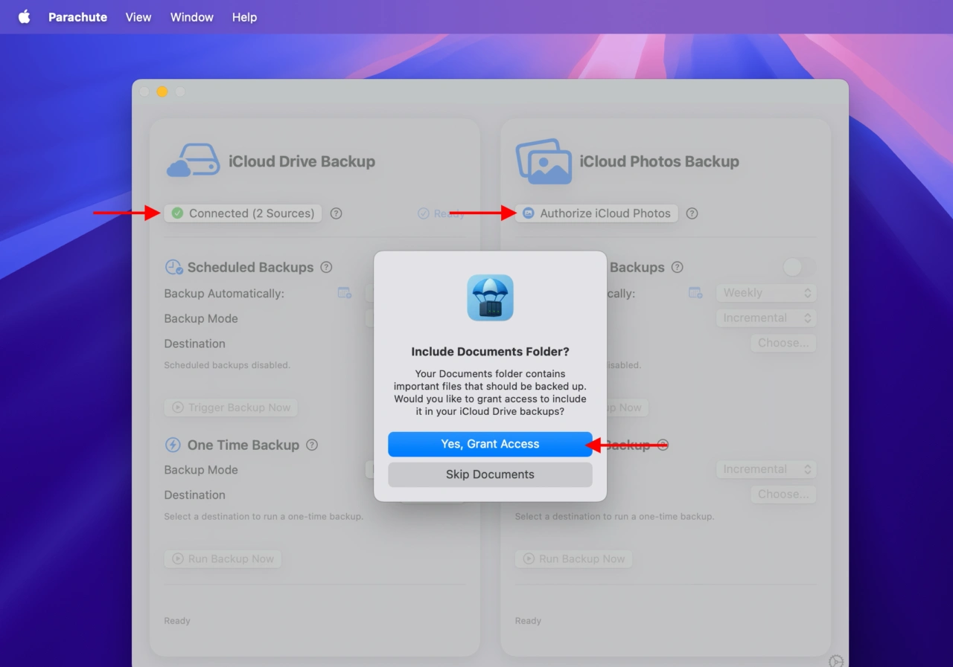Expand the iCloud Photos One Time Backup Incremental dropdown

click(x=766, y=469)
